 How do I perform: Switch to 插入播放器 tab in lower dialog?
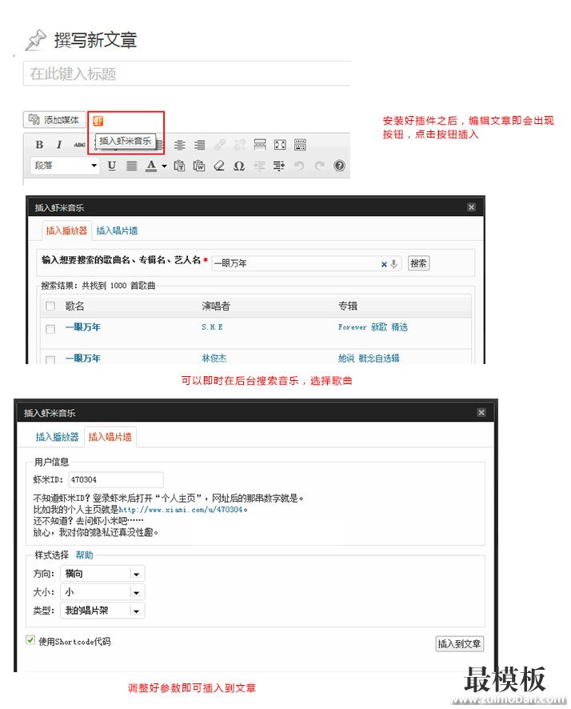click(57, 437)
